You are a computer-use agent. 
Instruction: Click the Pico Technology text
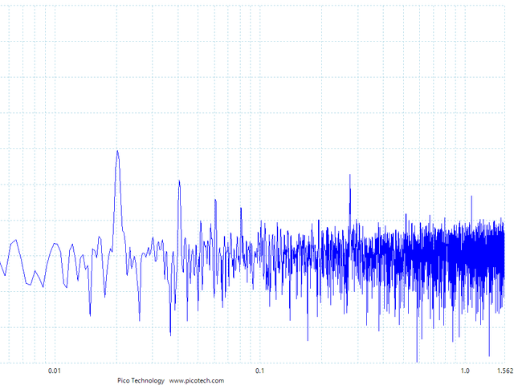(141, 380)
